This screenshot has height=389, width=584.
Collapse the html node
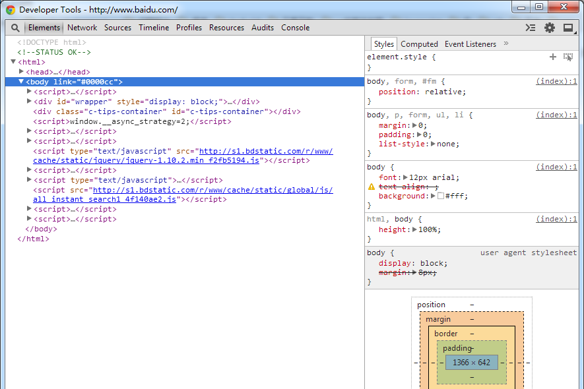tap(13, 62)
